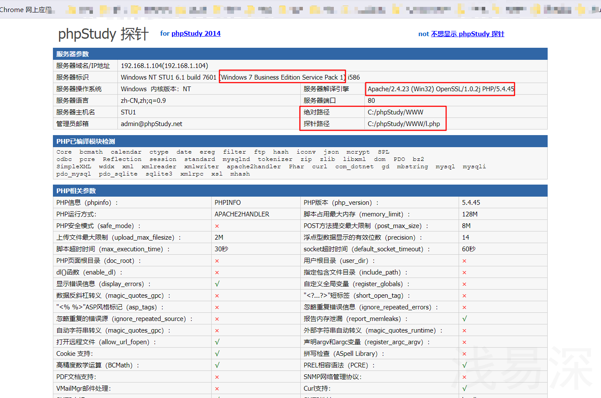Click the 192.168.1.104(192.168.1.104) address value

164,66
